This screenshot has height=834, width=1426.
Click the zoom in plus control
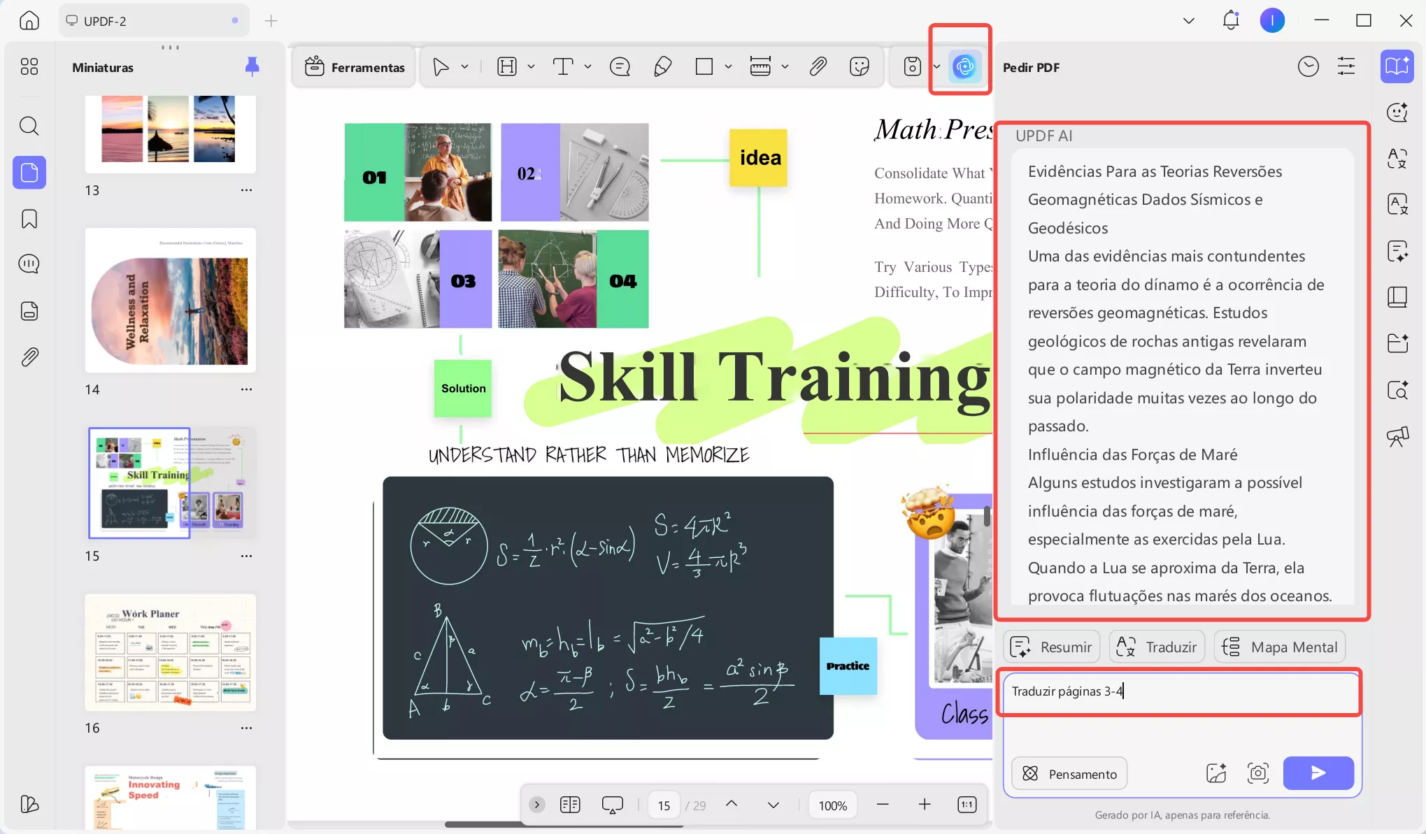[925, 805]
